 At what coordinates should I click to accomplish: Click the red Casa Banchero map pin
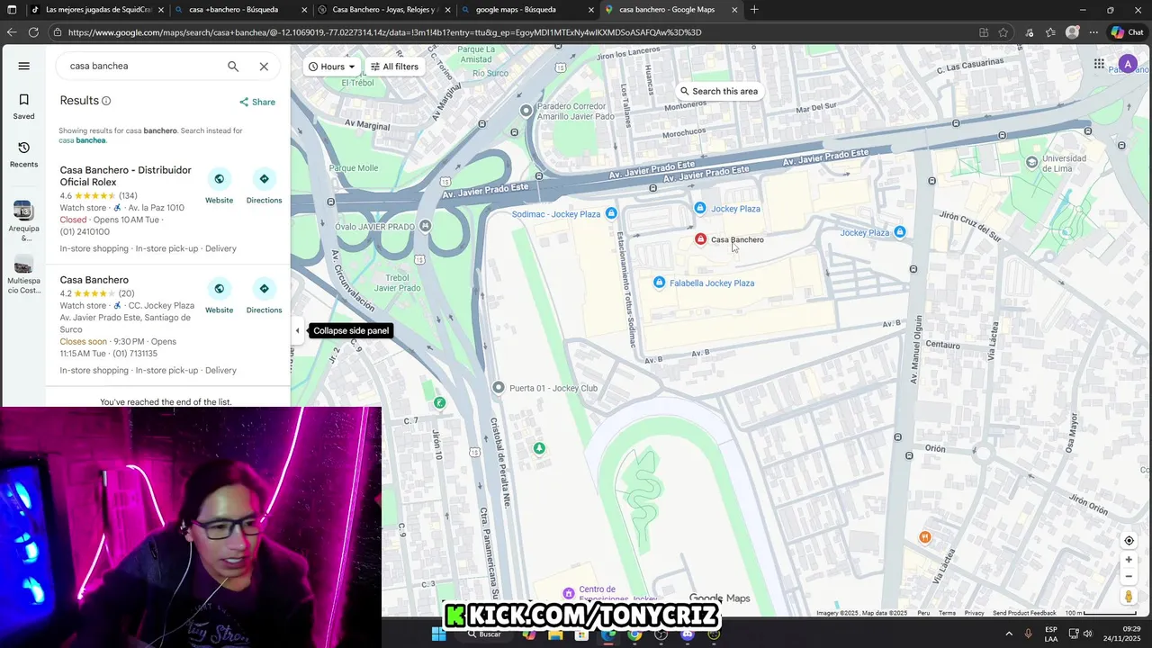(700, 239)
